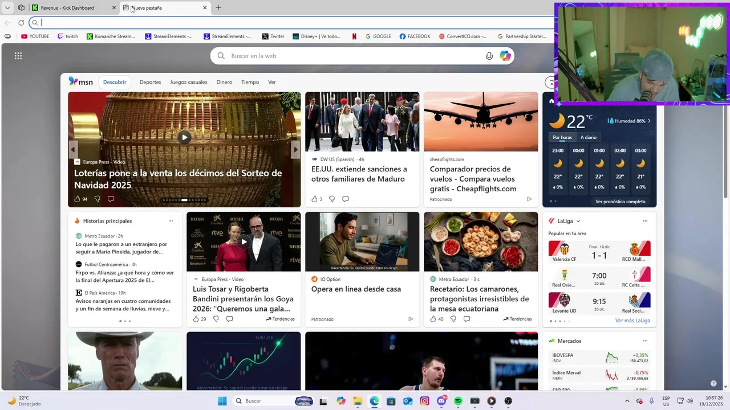This screenshot has width=730, height=410.
Task: Open EE.UU. extiende sanciones Maduro article
Action: tap(359, 174)
